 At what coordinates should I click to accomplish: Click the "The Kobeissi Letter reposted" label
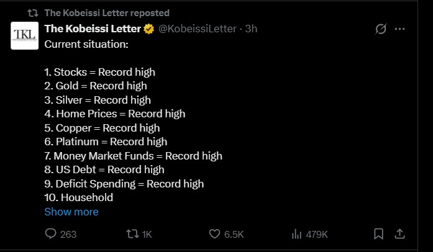pyautogui.click(x=107, y=13)
